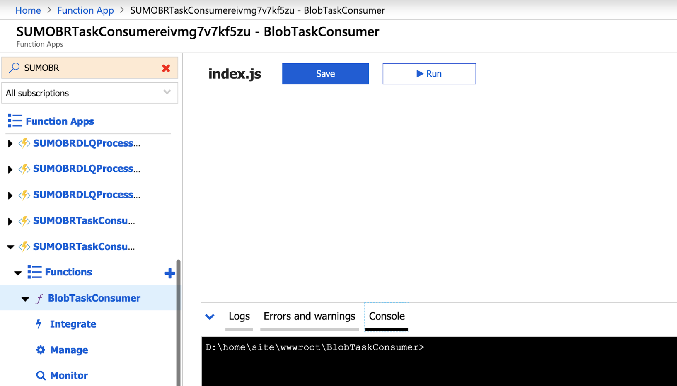Viewport: 677px width, 386px height.
Task: Collapse the bottom panel with chevron
Action: pyautogui.click(x=210, y=317)
